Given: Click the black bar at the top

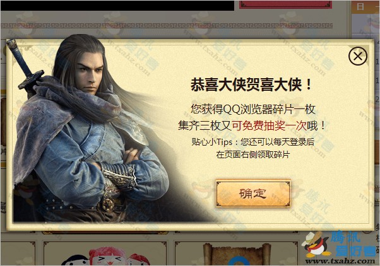Looking at the screenshot, I should point(117,5).
